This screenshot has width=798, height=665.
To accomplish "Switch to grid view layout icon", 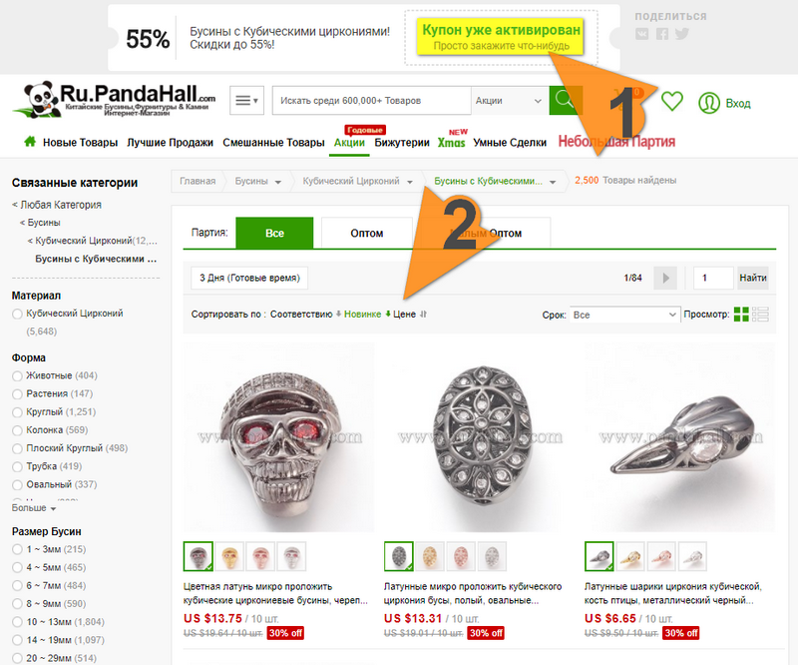I will pyautogui.click(x=741, y=315).
